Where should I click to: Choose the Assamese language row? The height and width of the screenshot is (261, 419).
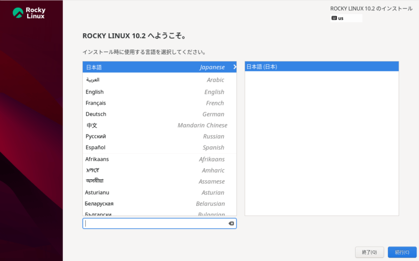[x=159, y=181]
